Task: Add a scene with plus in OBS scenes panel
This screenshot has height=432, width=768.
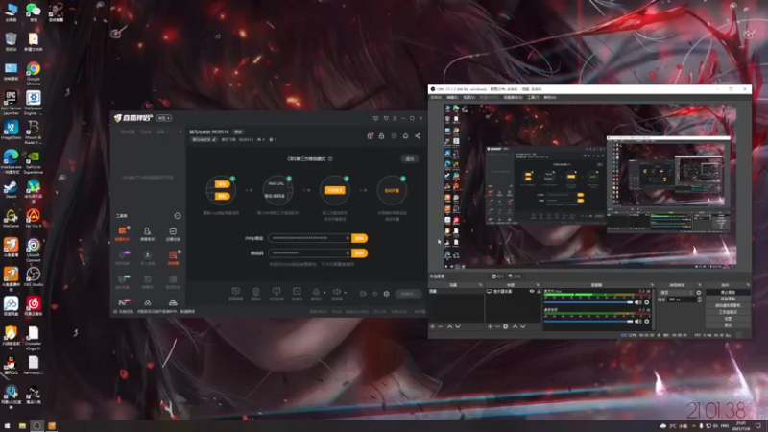Action: click(433, 326)
